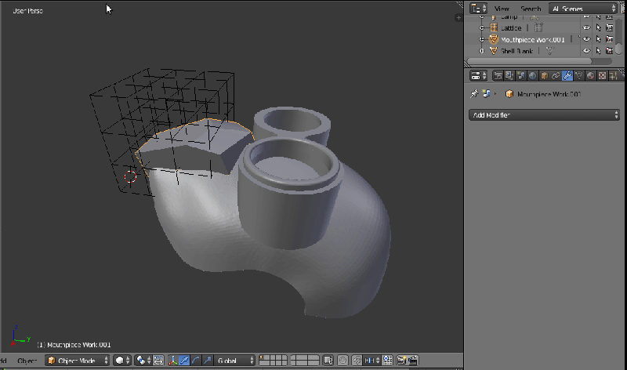
Task: Open the properties editor type selector
Action: click(478, 75)
